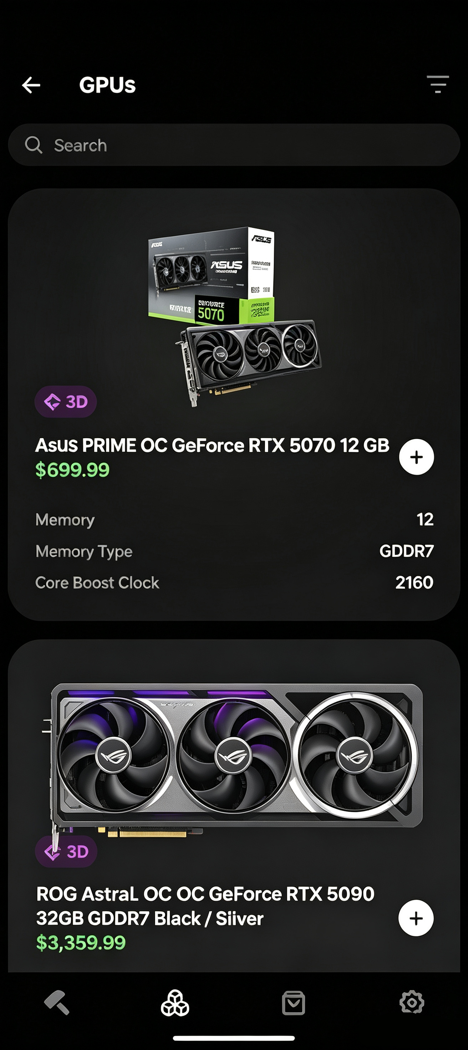Image resolution: width=468 pixels, height=1050 pixels.
Task: Switch to the hammer build tab
Action: coord(57,1002)
